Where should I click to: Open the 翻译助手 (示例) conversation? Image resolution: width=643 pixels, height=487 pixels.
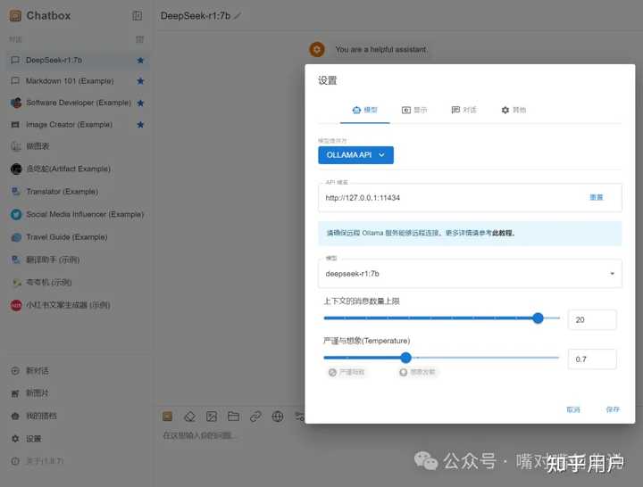coord(77,260)
